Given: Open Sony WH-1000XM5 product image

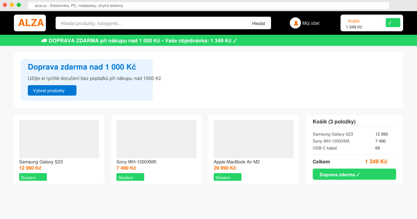Looking at the screenshot, I should tap(156, 139).
